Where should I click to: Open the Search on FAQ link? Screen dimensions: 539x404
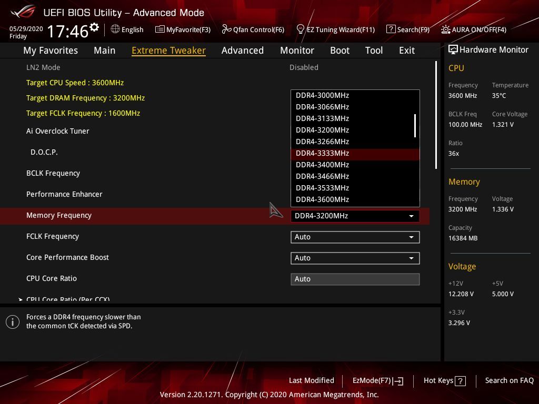point(509,381)
